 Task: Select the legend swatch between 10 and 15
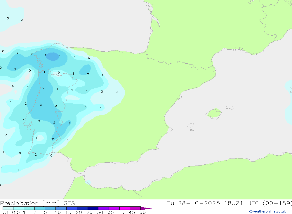(x=61, y=208)
